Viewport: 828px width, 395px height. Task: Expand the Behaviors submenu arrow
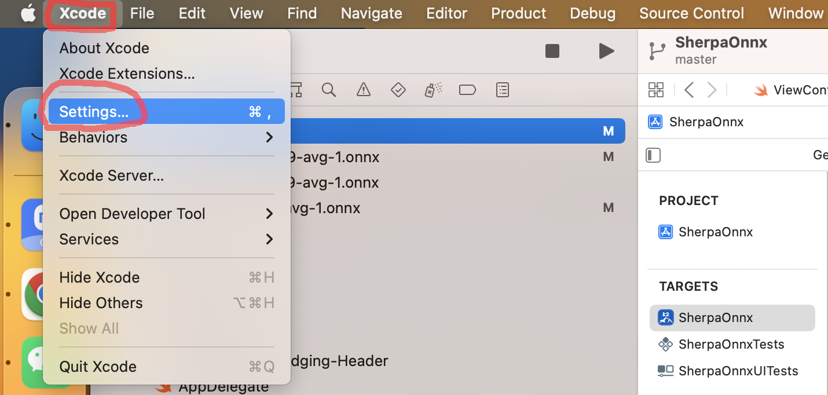click(x=269, y=137)
